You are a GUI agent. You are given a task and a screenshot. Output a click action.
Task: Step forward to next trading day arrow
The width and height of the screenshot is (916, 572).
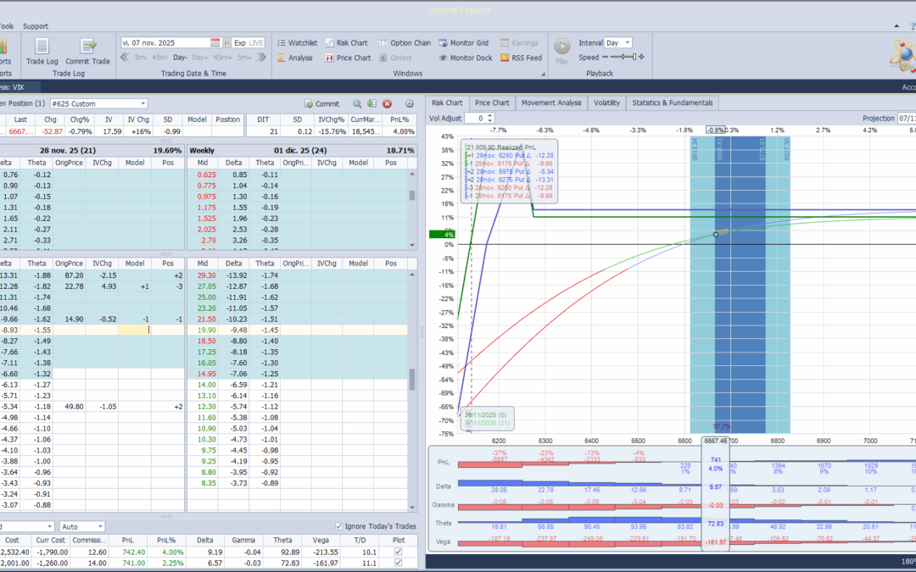263,58
